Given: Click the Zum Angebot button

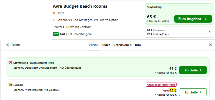Looking at the screenshot, I should 193,19.
